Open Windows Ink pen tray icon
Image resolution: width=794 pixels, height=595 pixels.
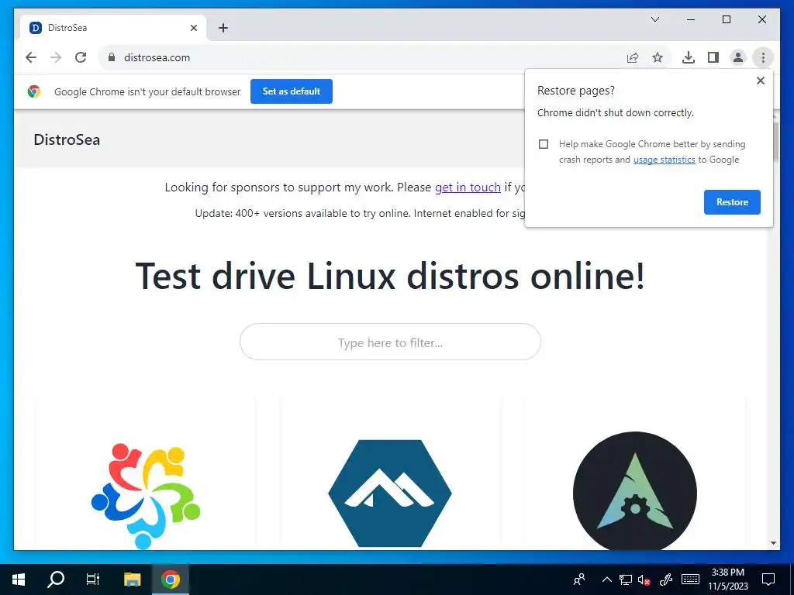point(666,580)
